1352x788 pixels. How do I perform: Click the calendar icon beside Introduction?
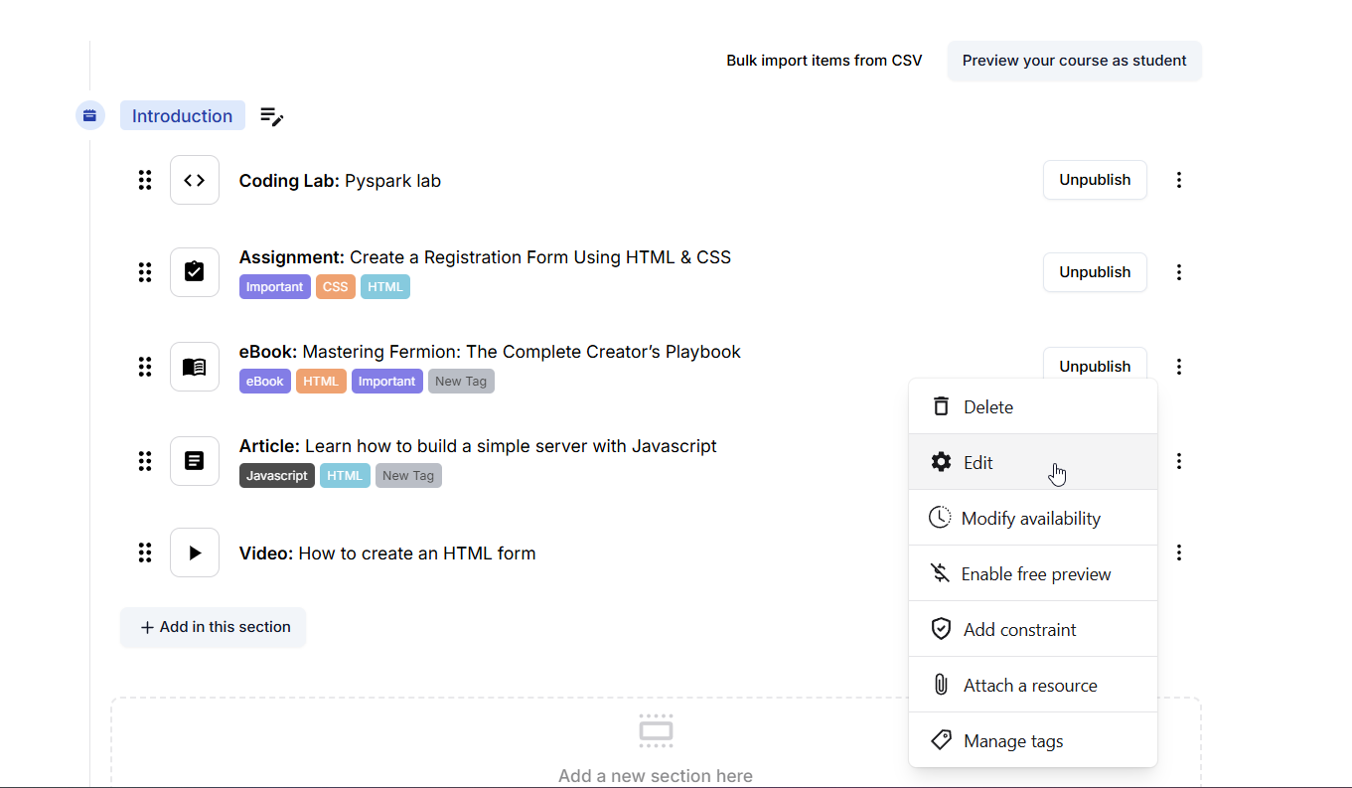(89, 115)
